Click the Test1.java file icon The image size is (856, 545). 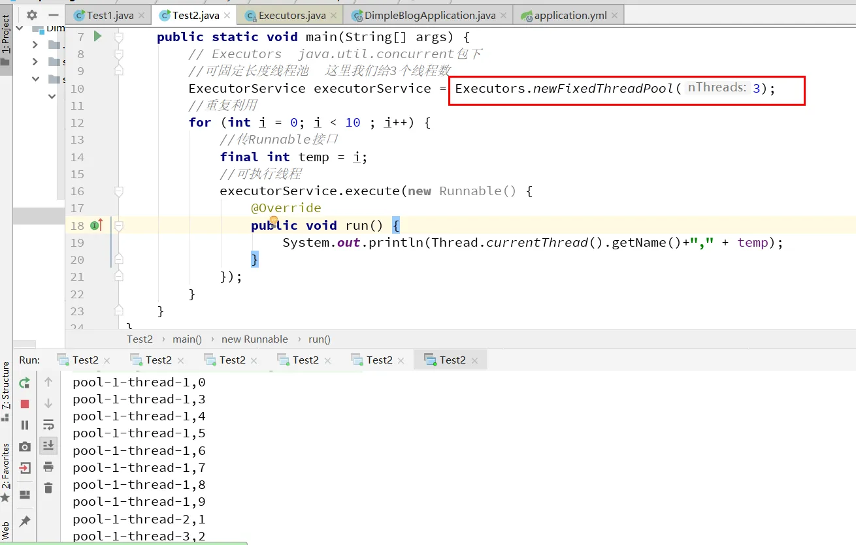(80, 16)
